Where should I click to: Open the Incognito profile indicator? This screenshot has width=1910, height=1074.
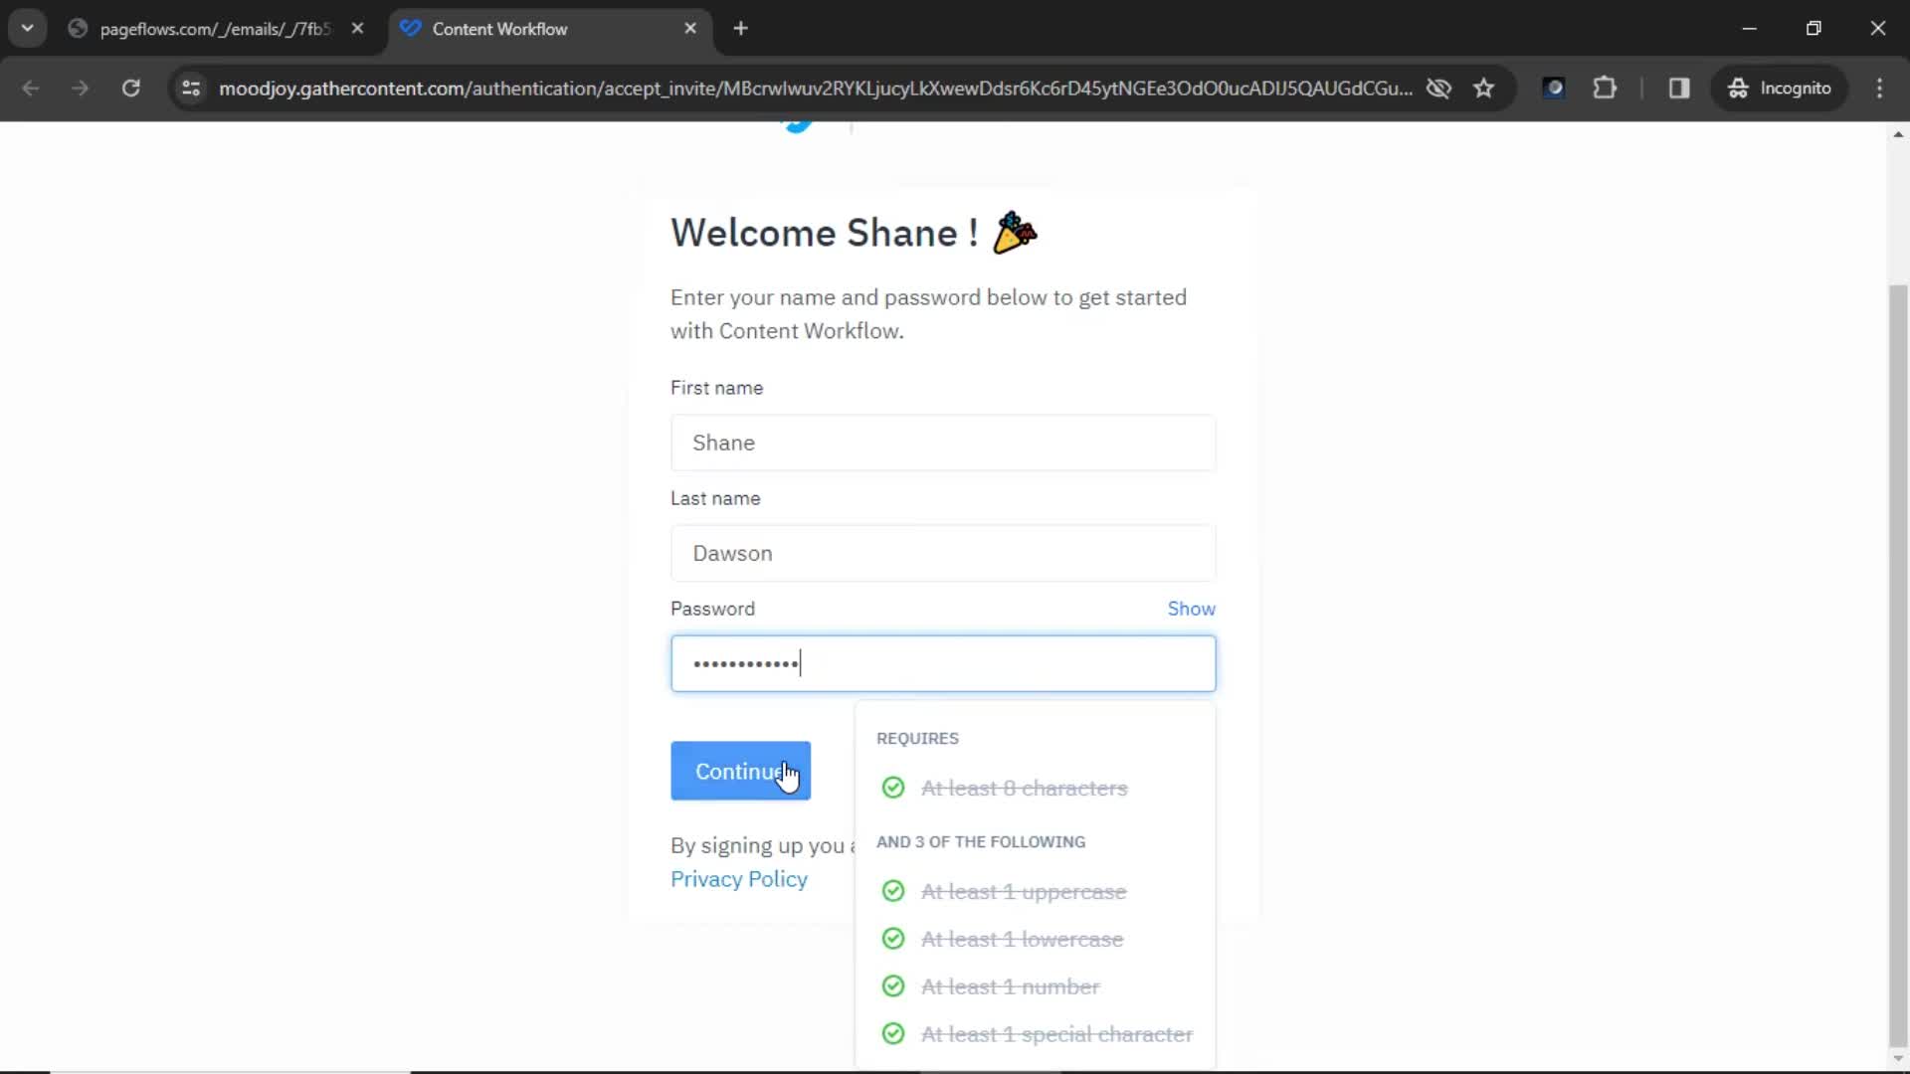[x=1780, y=89]
